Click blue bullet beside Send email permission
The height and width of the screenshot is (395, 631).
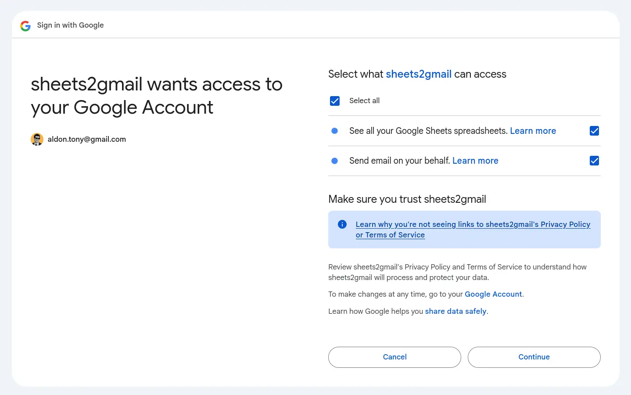pos(334,161)
